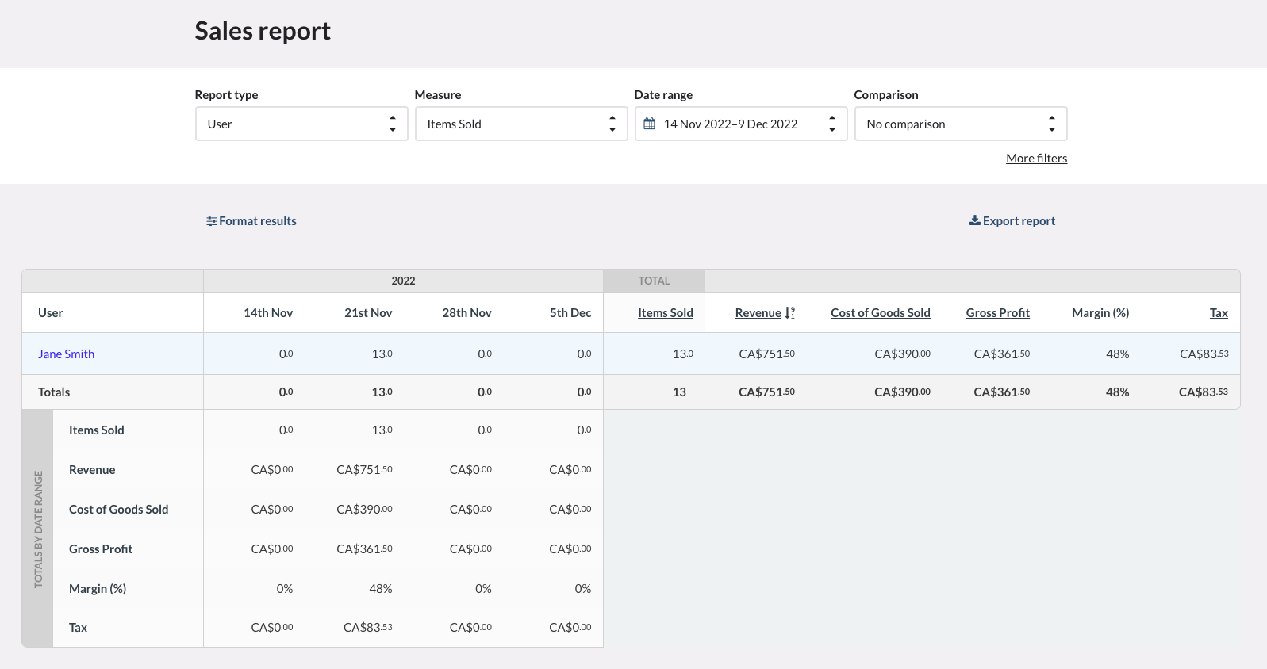The height and width of the screenshot is (669, 1267).
Task: Sort by Gross Profit column
Action: (x=997, y=313)
